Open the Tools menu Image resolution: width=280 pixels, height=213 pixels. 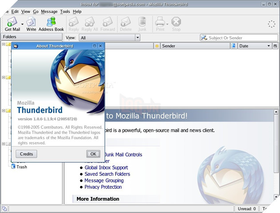[x=65, y=11]
